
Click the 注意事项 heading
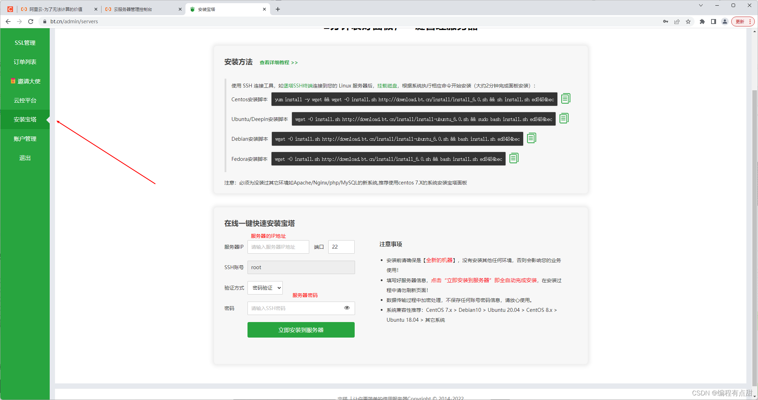391,244
